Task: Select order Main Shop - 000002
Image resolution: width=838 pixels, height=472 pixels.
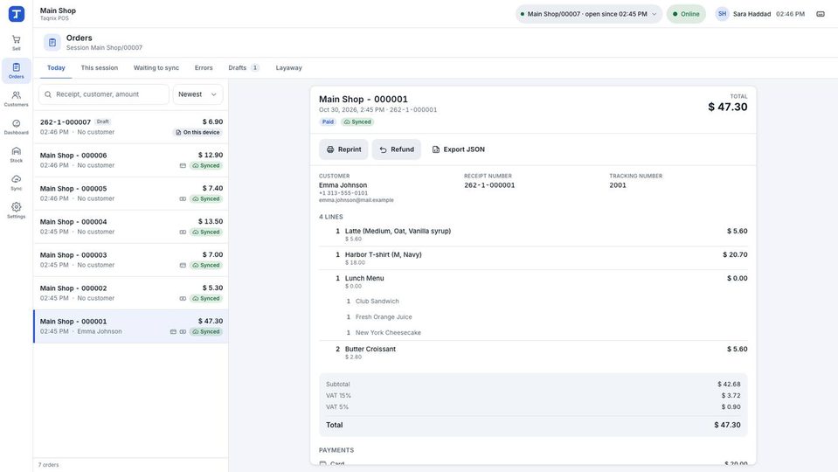Action: tap(130, 293)
